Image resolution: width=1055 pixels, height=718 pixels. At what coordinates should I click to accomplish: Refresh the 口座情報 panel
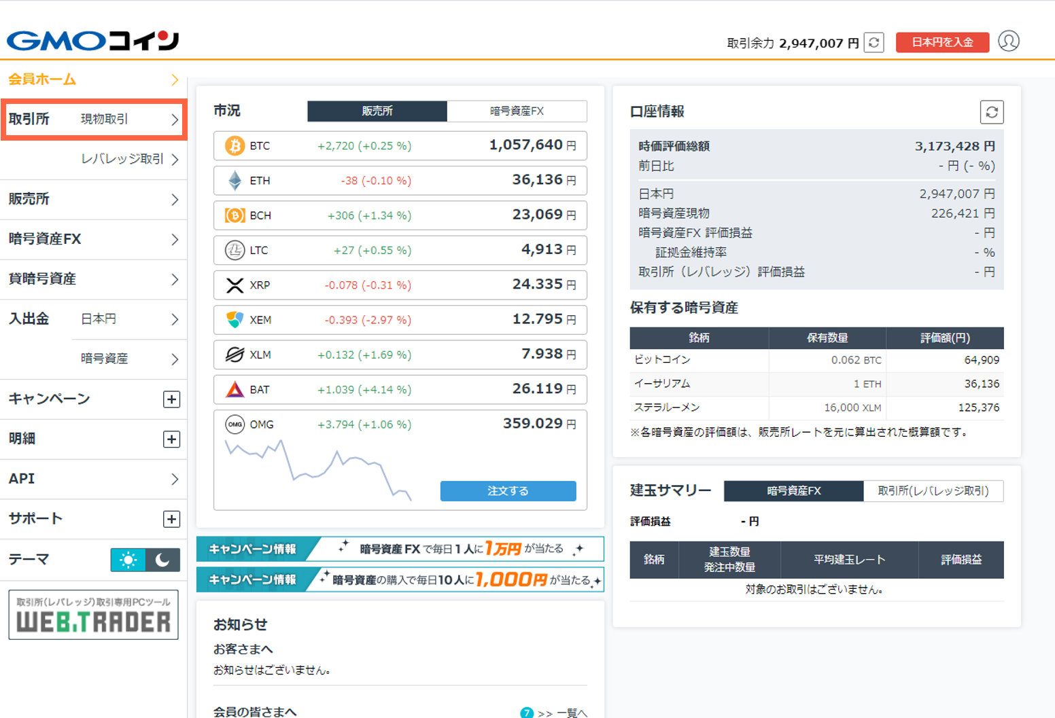coord(992,111)
